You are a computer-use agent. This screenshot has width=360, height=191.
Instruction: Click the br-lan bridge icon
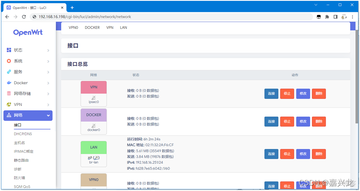(94, 158)
